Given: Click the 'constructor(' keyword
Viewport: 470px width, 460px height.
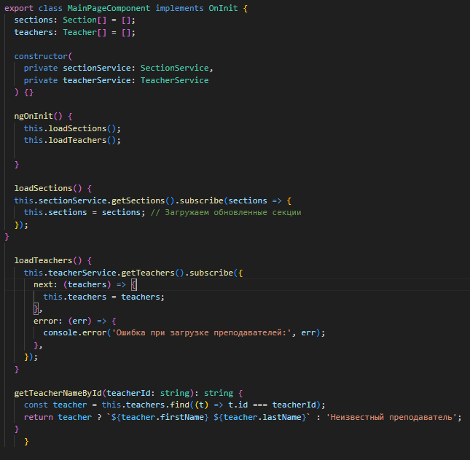Looking at the screenshot, I should [x=43, y=56].
